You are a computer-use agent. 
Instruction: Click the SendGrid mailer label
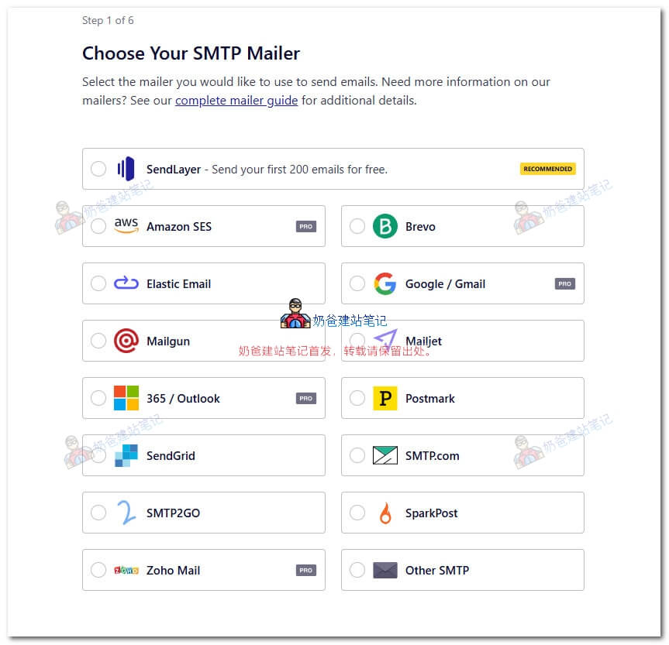[x=171, y=455]
